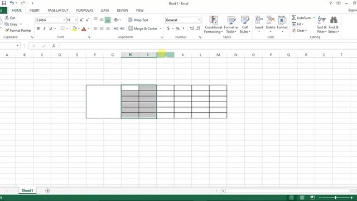The width and height of the screenshot is (357, 201).
Task: Zoom out with the minus button
Action: click(320, 198)
